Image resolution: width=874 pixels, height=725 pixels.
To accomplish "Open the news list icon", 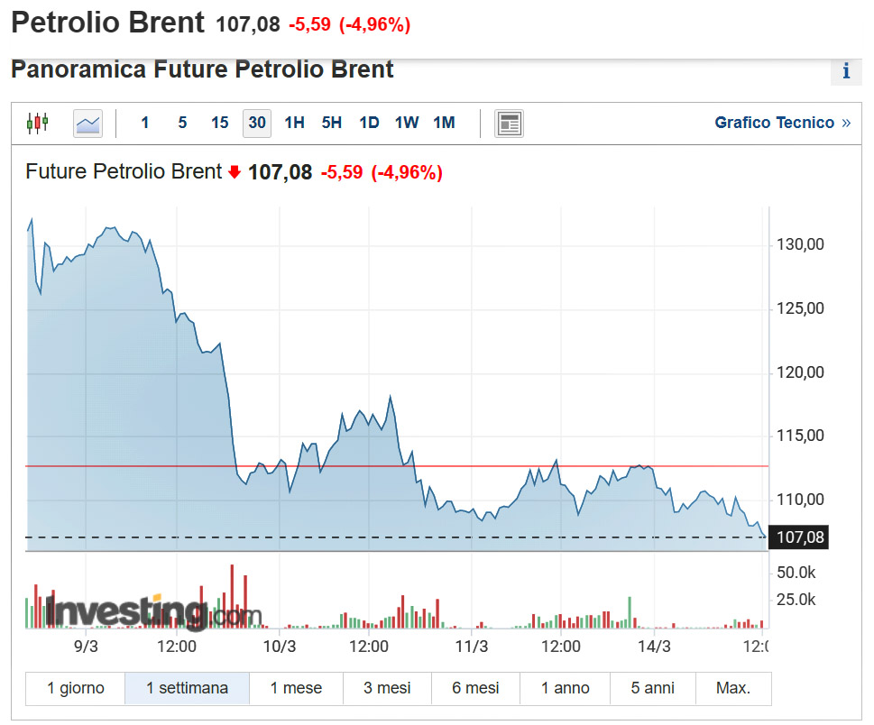I will 509,123.
